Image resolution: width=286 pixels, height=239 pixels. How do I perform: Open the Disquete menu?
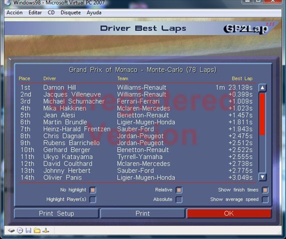coord(70,12)
